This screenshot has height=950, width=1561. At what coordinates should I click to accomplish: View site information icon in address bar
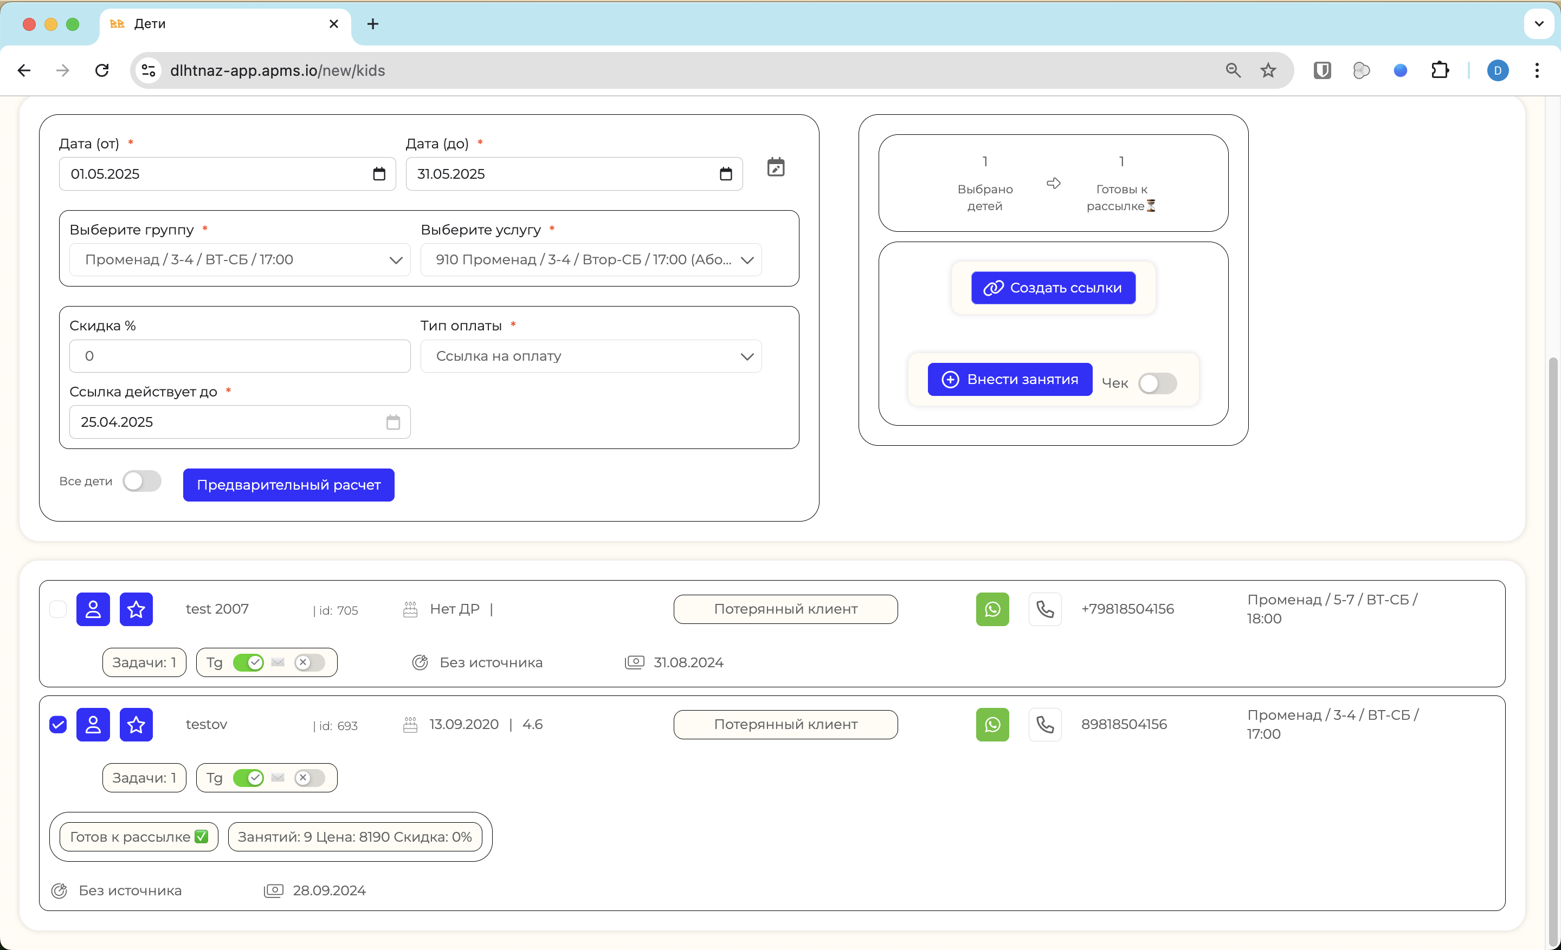coord(149,70)
